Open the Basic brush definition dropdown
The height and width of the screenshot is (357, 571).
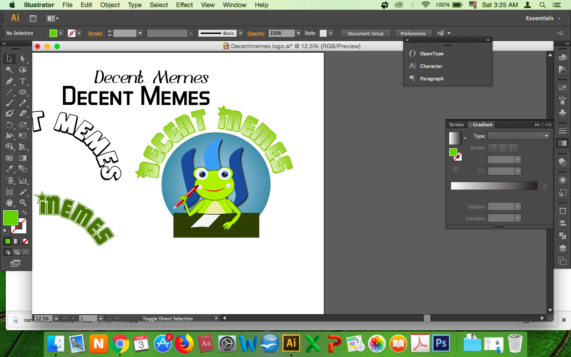[x=240, y=33]
